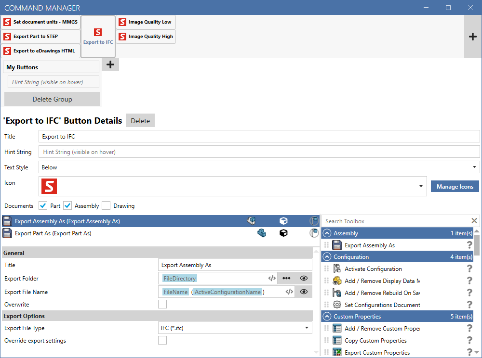Open the variable picker for Export Folder
Viewport: 482px width, 358px height.
point(272,278)
